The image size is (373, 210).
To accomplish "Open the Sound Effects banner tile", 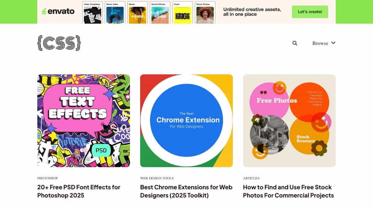I will tap(160, 13).
